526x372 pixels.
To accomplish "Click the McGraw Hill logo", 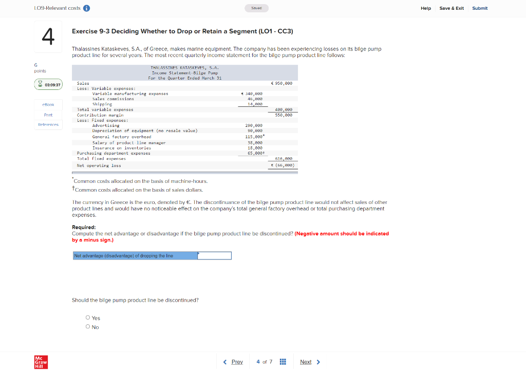I will tap(41, 362).
